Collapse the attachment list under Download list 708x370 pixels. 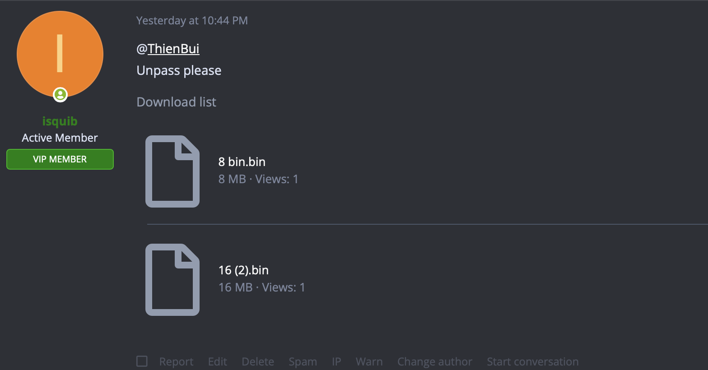point(176,102)
